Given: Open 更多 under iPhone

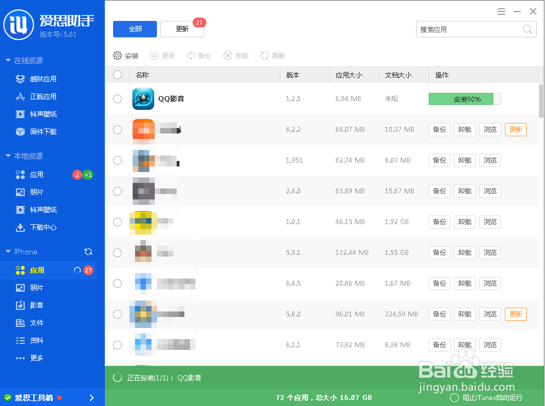Looking at the screenshot, I should [x=30, y=358].
